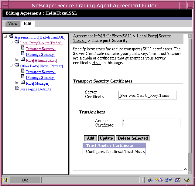The height and width of the screenshot is (186, 195).
Task: Collapse the Agreement Info tree node
Action: (5, 36)
